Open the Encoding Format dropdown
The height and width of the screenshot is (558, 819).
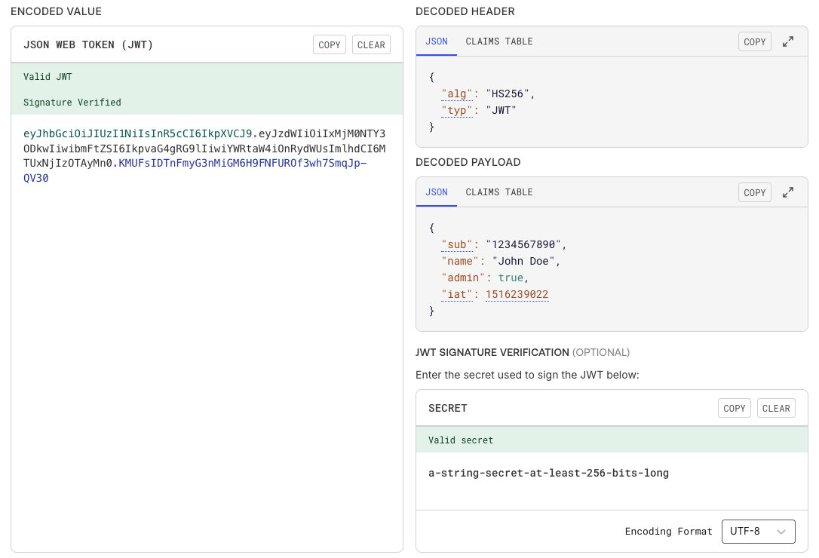[759, 531]
